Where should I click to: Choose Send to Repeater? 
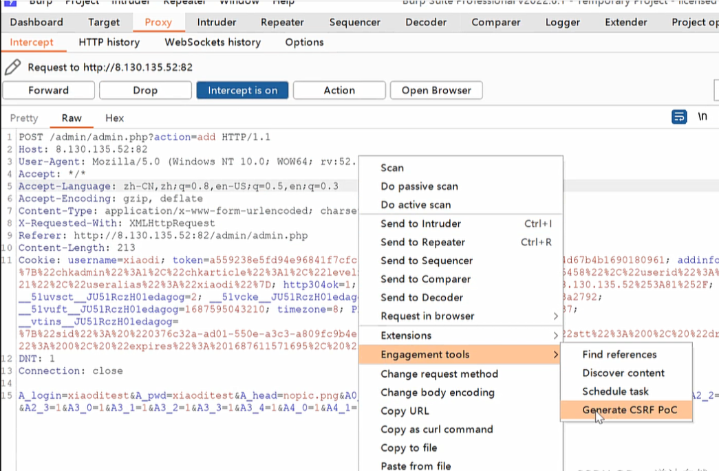click(461, 242)
